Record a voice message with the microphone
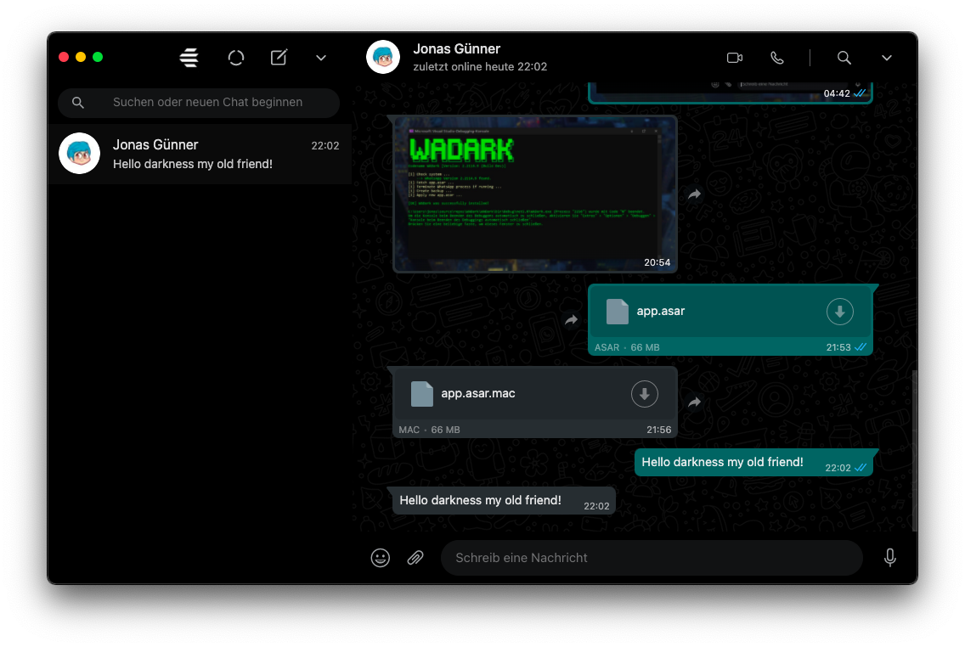Image resolution: width=965 pixels, height=647 pixels. 890,558
